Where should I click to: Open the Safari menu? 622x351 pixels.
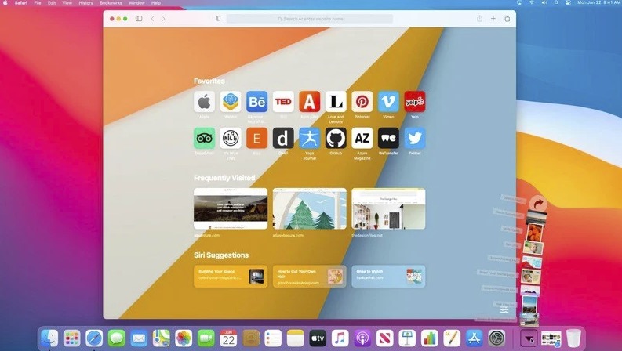click(21, 3)
